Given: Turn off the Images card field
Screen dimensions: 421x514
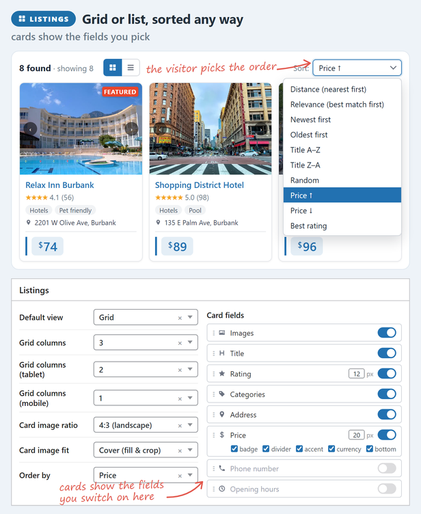Looking at the screenshot, I should pyautogui.click(x=387, y=333).
